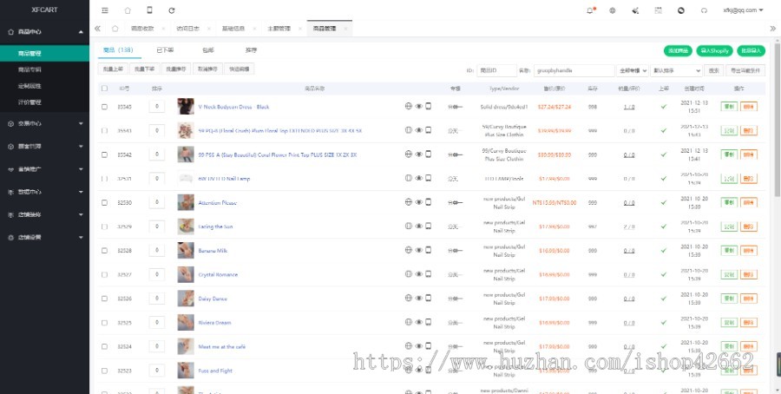Viewport: 781px width, 394px height.
Task: Open the 默认排序 sort dropdown
Action: pyautogui.click(x=676, y=71)
